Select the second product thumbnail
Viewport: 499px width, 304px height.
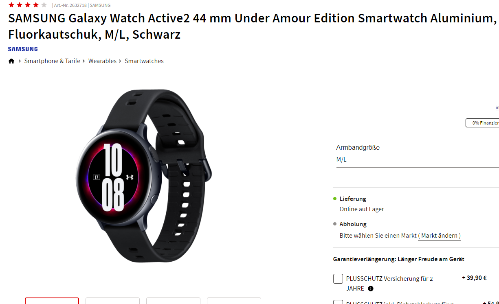point(112,301)
